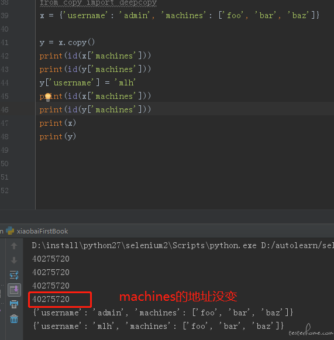Click the down arrow in run console
Screen dimensions: 334x340
14,260
